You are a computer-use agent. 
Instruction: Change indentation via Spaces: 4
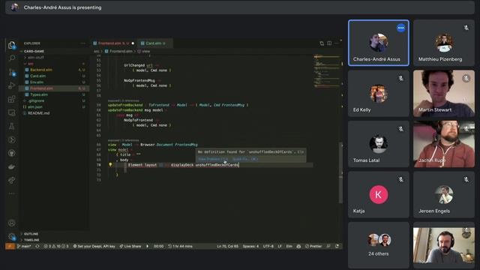250,246
